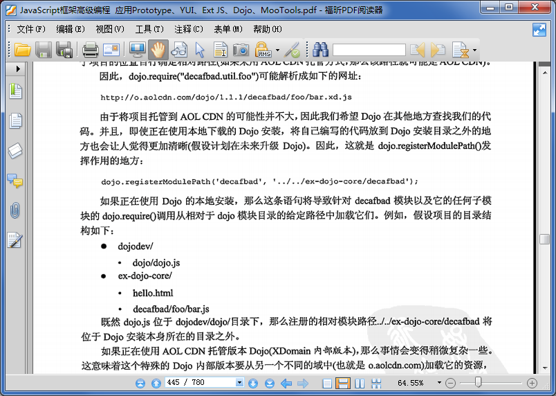Click the 64.55% zoom value
The image size is (556, 396).
click(410, 383)
